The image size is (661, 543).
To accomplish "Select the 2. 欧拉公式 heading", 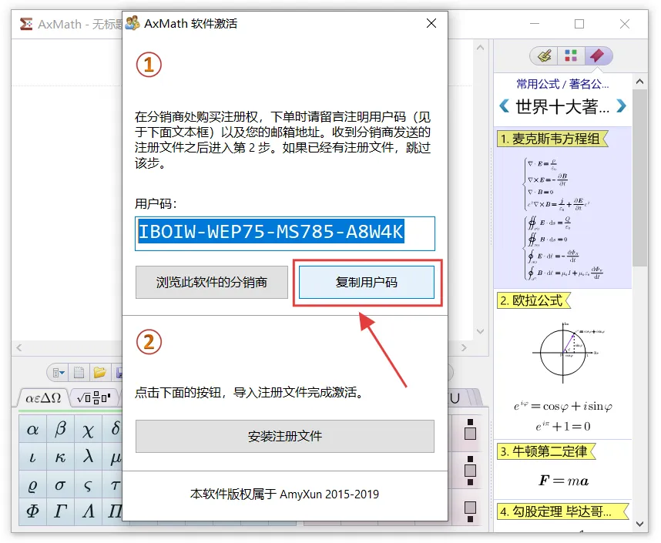I will coord(534,300).
